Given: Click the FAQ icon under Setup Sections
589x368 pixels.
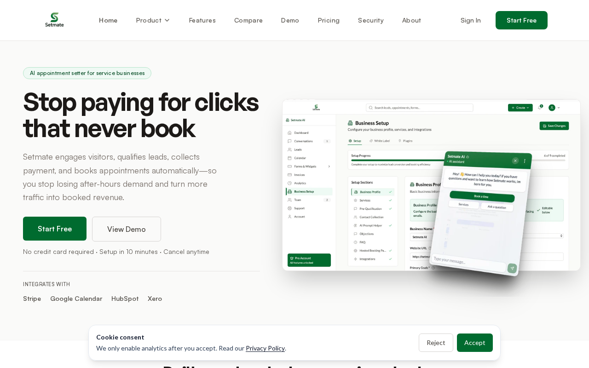Looking at the screenshot, I should coord(355,242).
